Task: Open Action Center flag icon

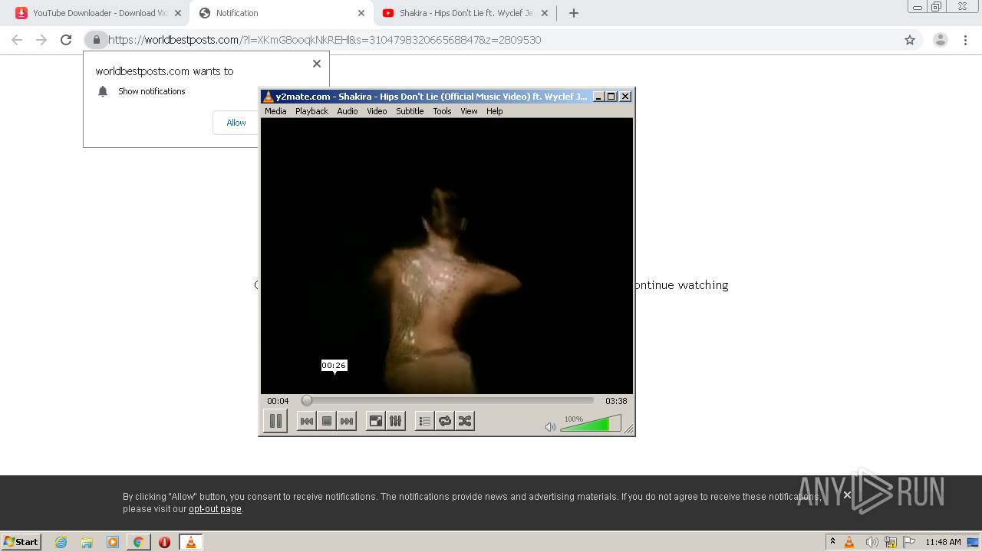Action: [x=908, y=542]
